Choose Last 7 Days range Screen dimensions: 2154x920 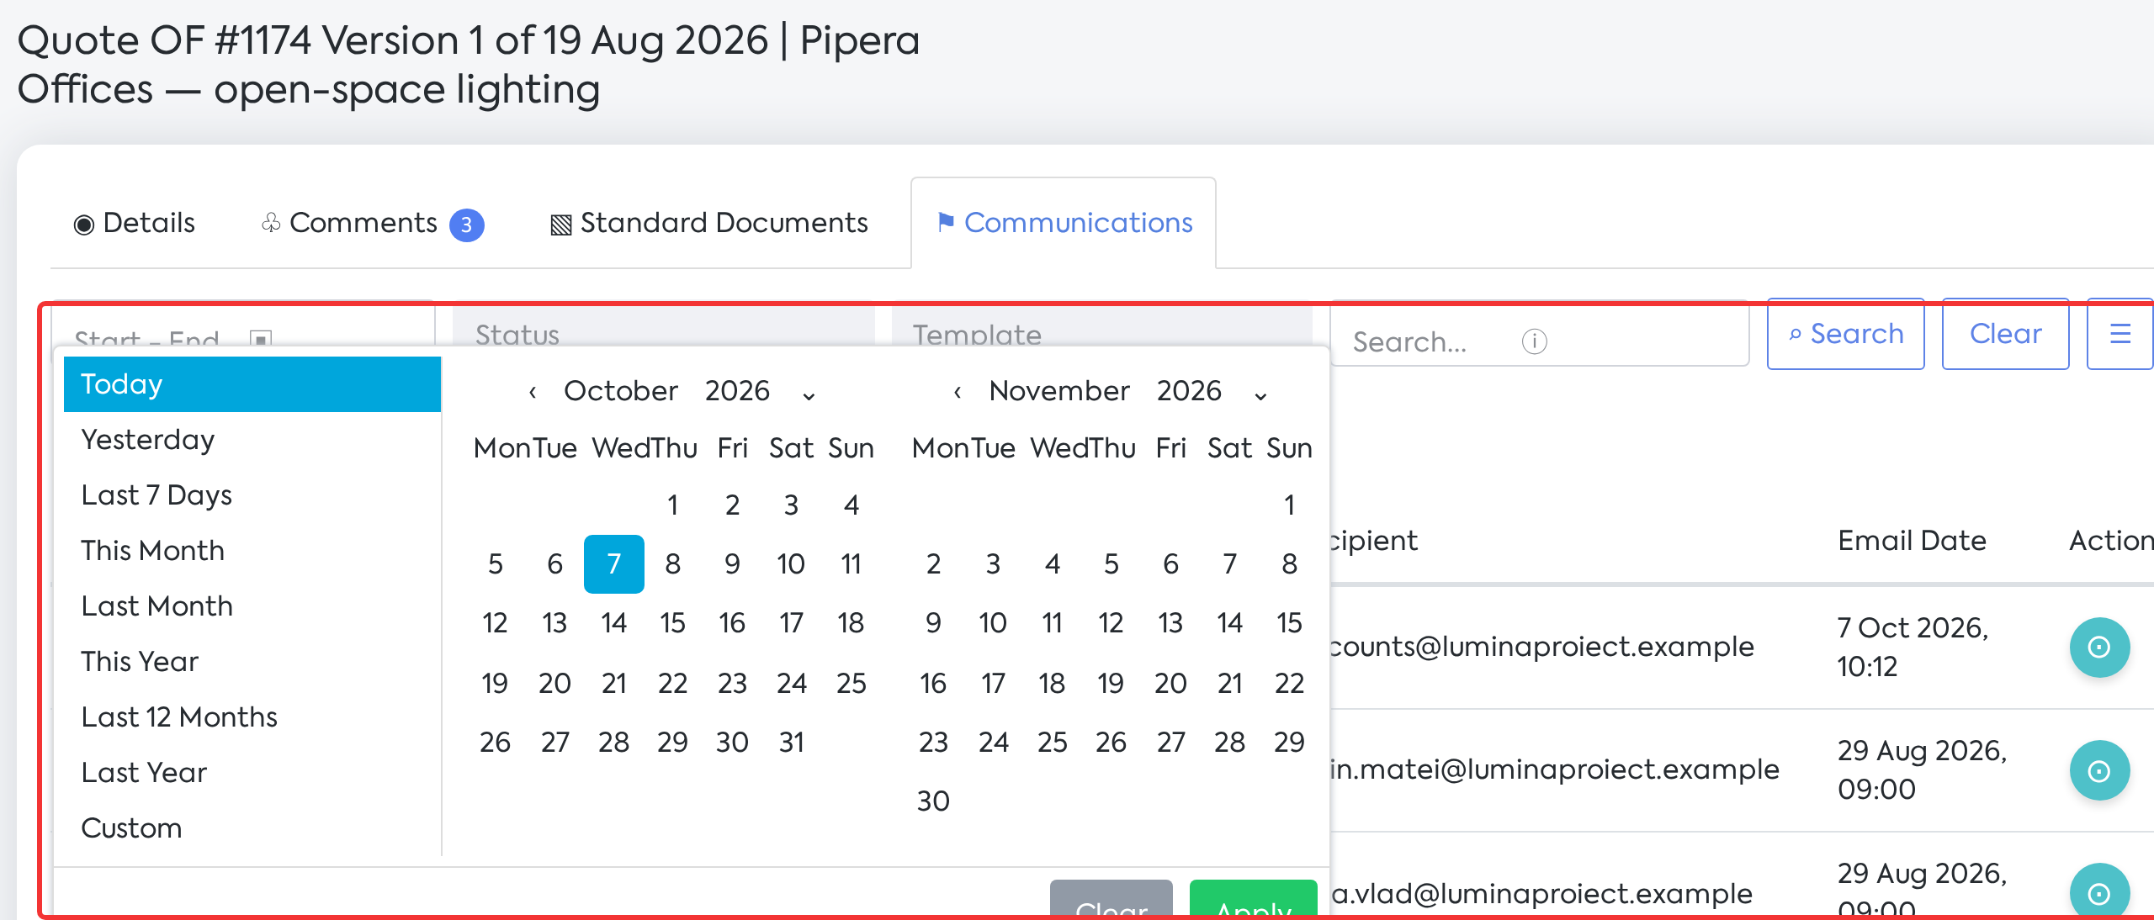point(252,495)
